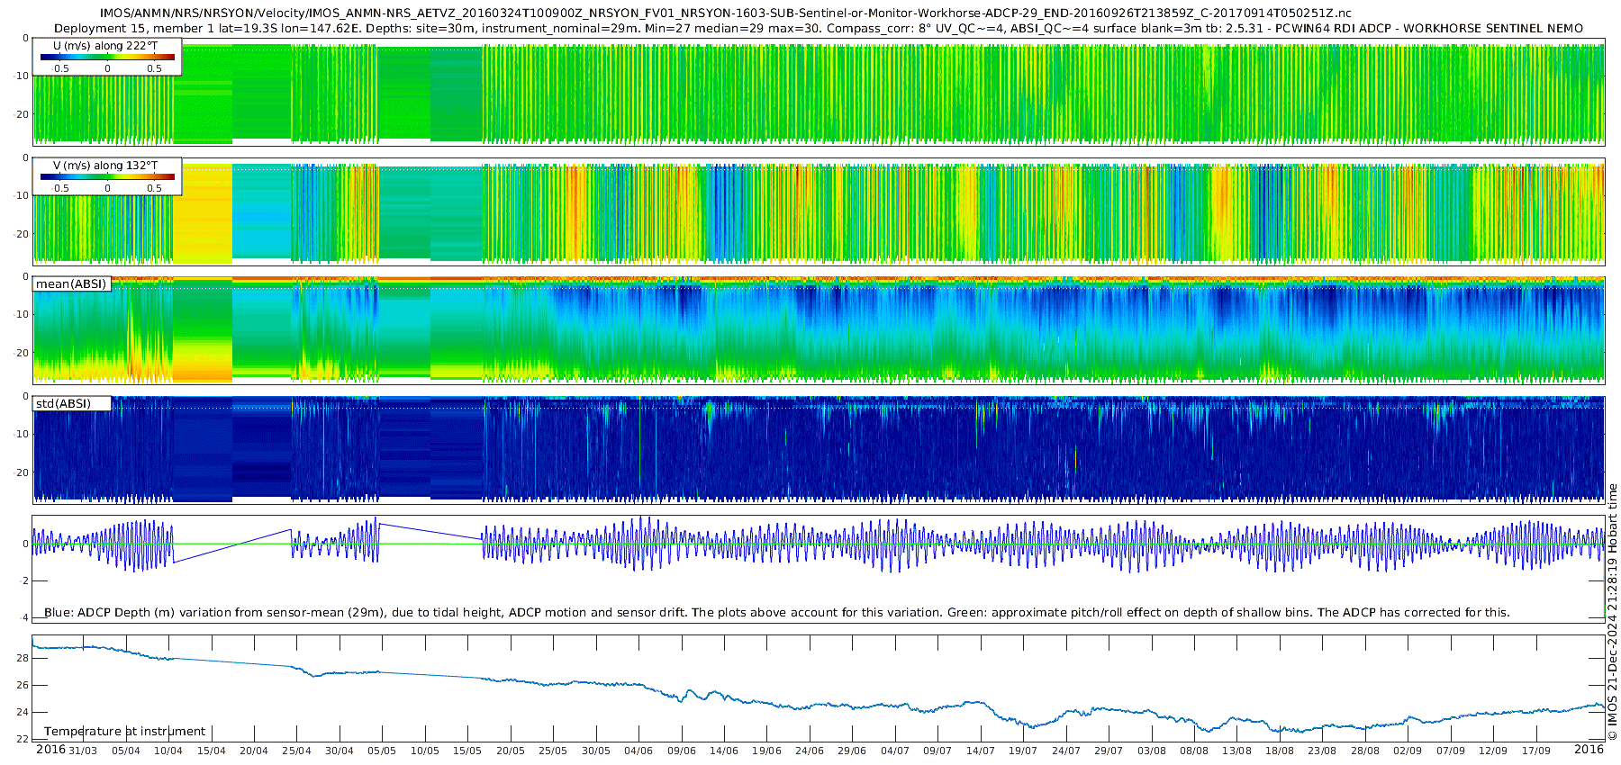The image size is (1621, 765).
Task: Click the 28 tick on temperature axis
Action: tap(23, 658)
